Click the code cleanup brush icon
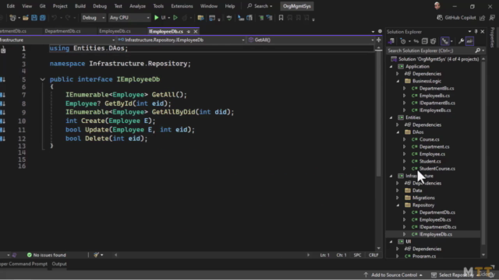 [97, 255]
